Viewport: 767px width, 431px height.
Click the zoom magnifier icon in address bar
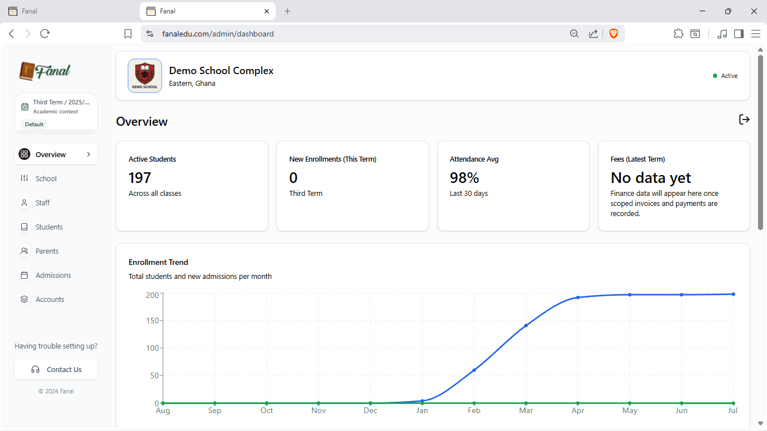574,34
